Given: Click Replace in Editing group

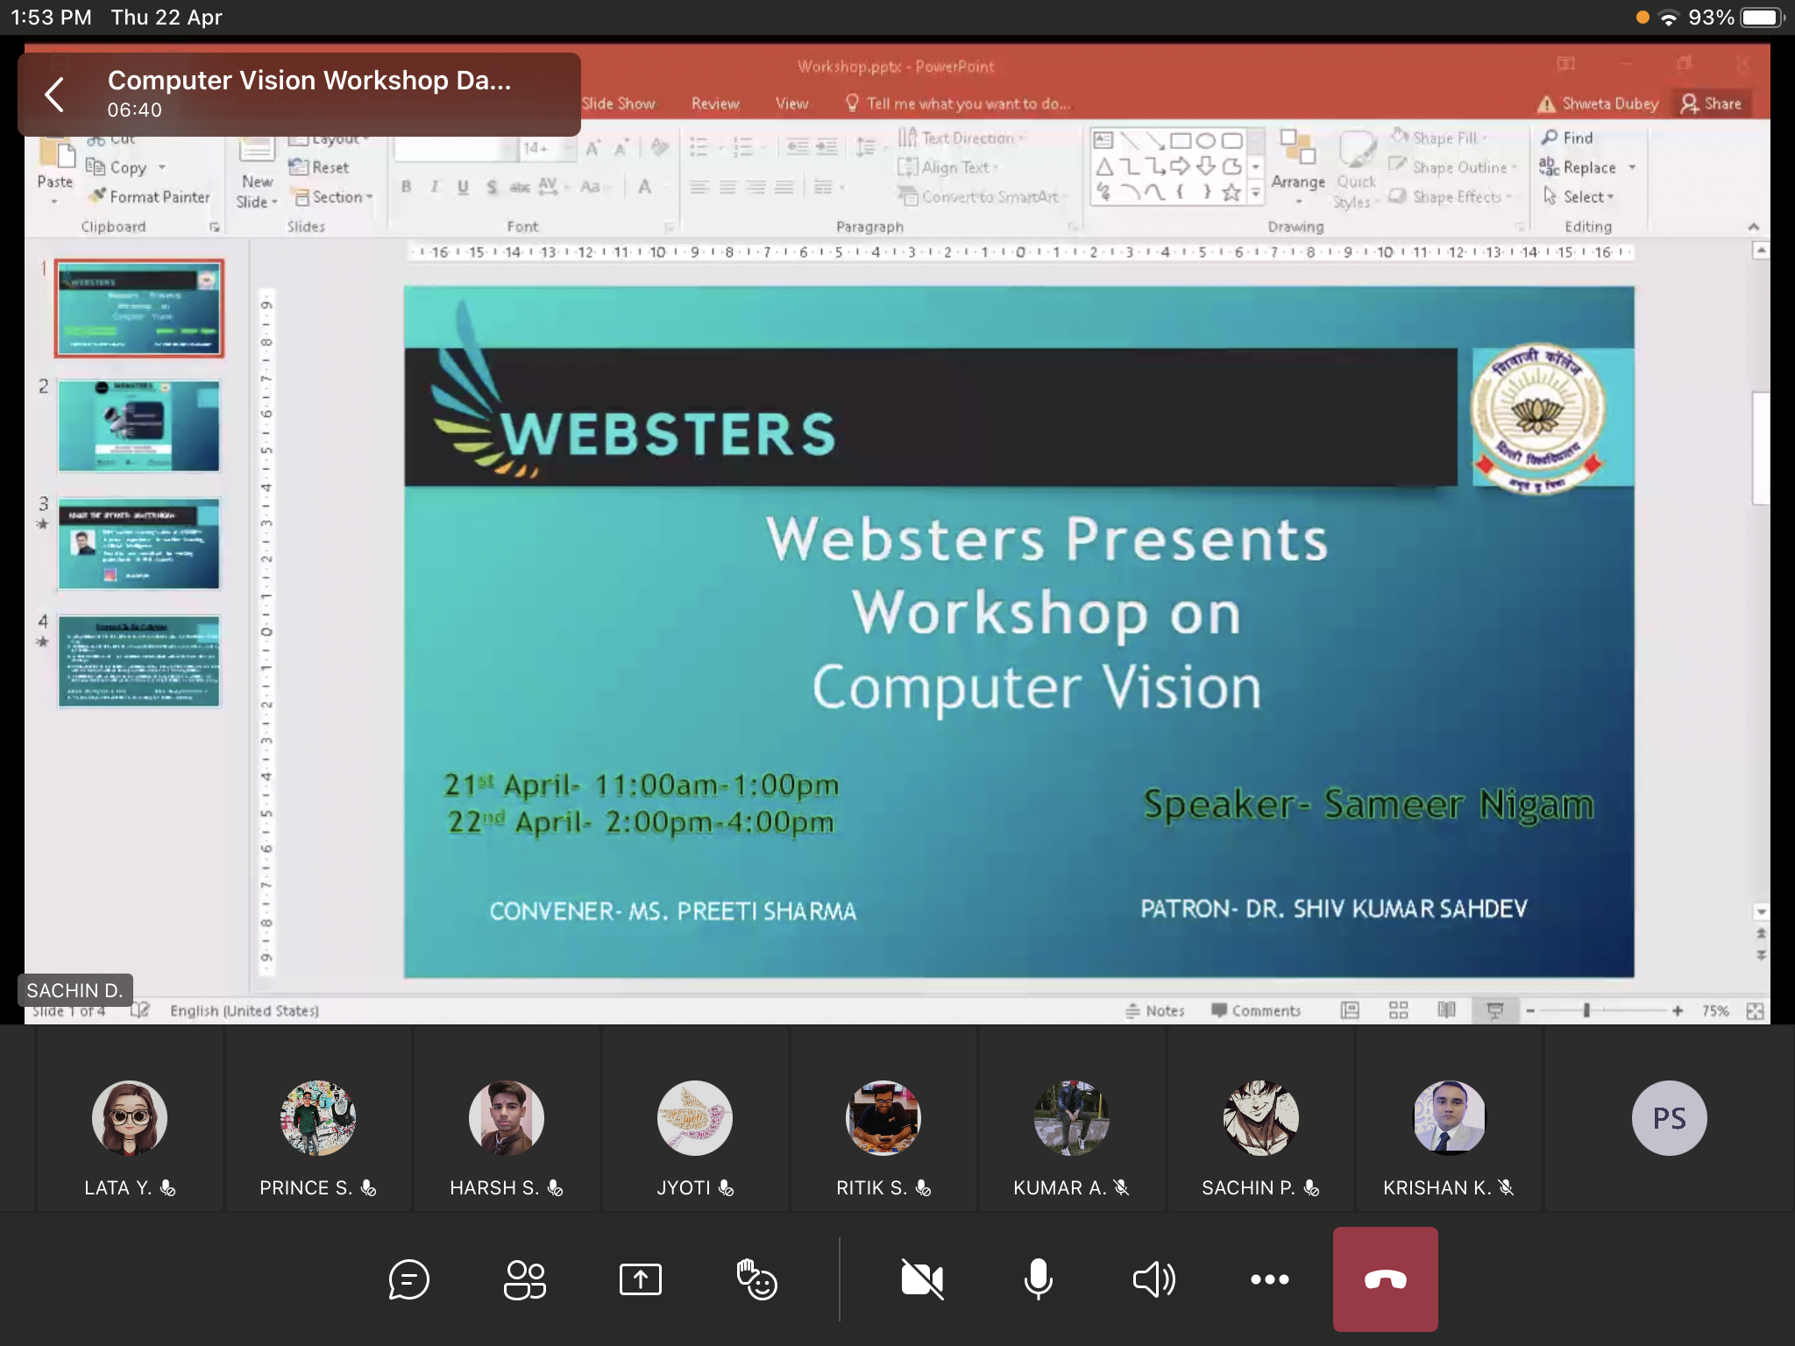Looking at the screenshot, I should tap(1587, 167).
